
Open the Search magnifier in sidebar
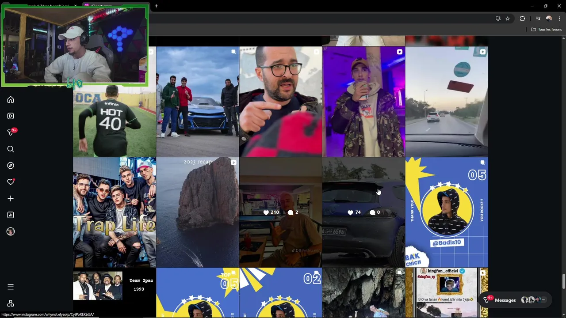pyautogui.click(x=11, y=149)
